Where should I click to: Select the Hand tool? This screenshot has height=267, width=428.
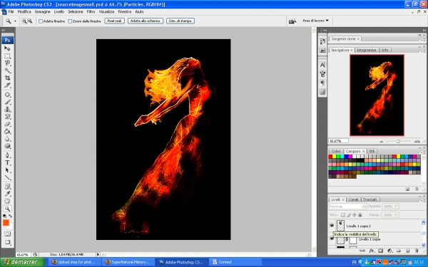7,201
